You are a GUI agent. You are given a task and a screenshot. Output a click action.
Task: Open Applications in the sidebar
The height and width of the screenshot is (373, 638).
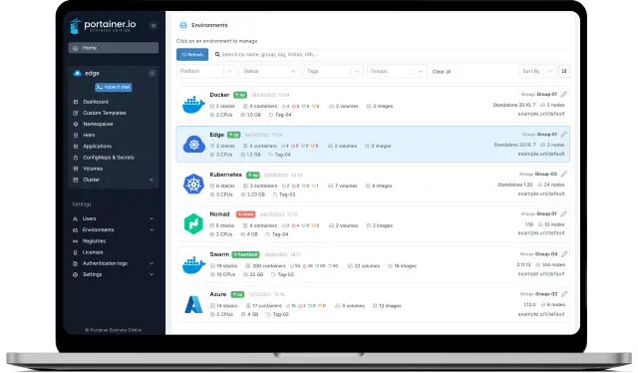[x=98, y=147]
